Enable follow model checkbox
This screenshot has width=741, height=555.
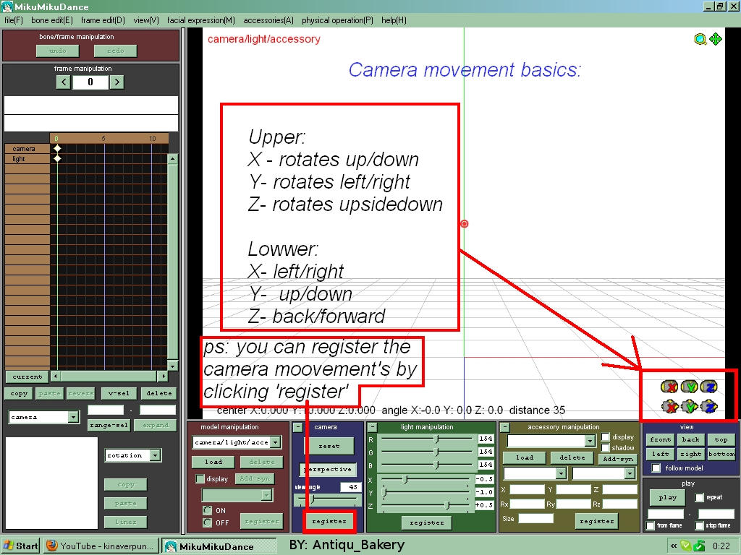point(656,468)
